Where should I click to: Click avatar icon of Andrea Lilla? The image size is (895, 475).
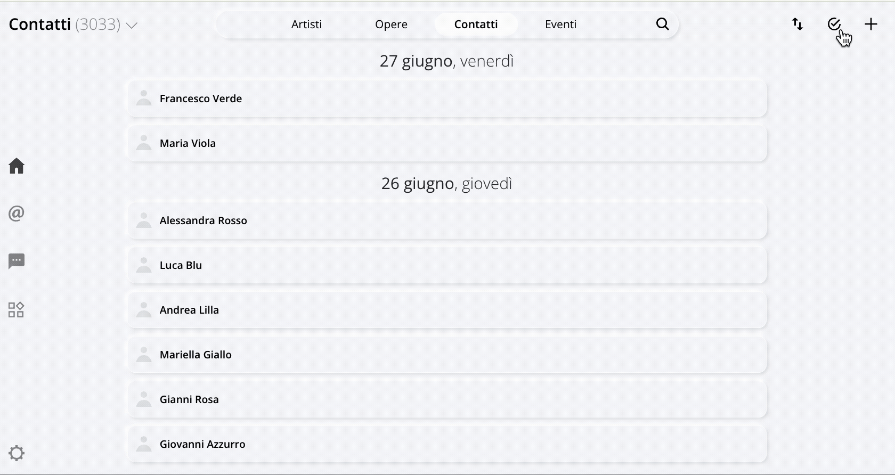point(144,309)
